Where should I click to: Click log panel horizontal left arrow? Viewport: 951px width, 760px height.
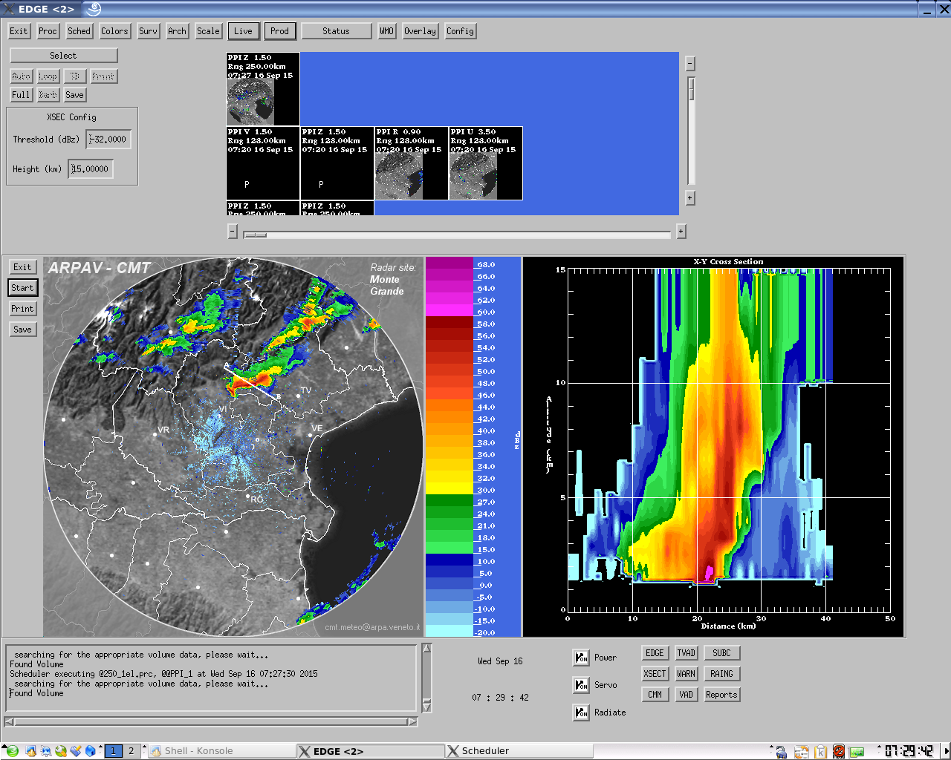tap(9, 721)
